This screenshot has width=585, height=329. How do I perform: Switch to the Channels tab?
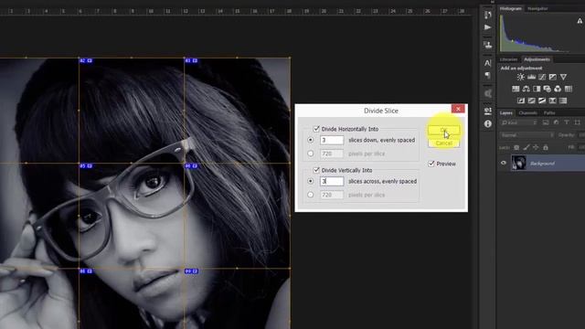tap(528, 112)
